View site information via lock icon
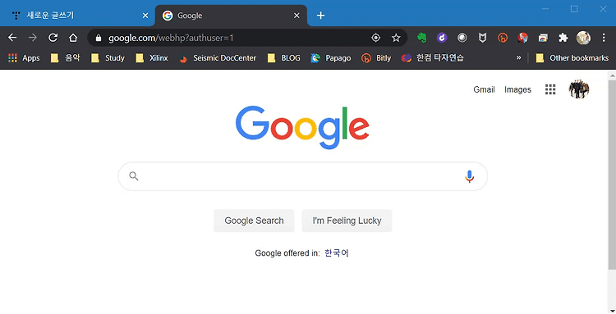Viewport: 616px width, 314px height. pyautogui.click(x=99, y=38)
